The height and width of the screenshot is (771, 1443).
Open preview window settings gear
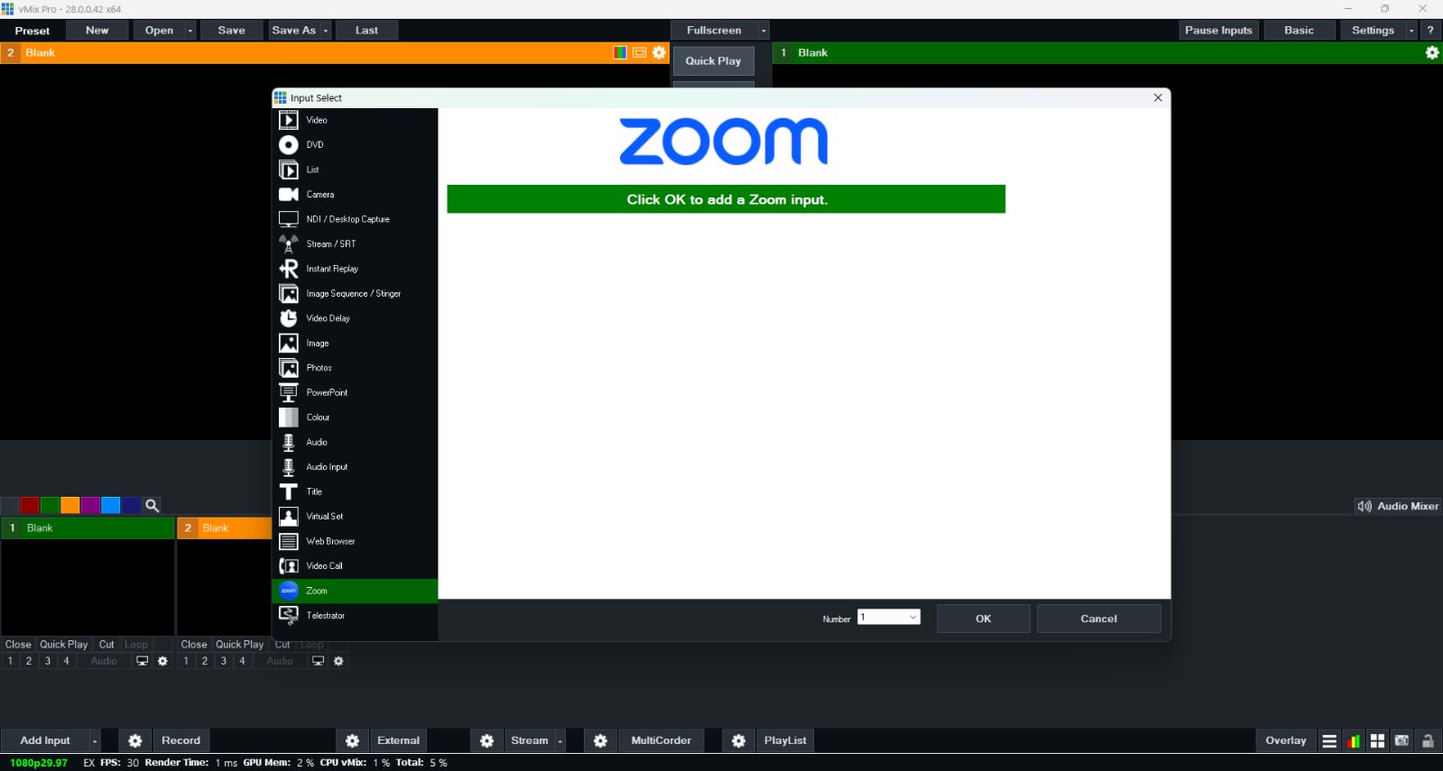tap(660, 52)
